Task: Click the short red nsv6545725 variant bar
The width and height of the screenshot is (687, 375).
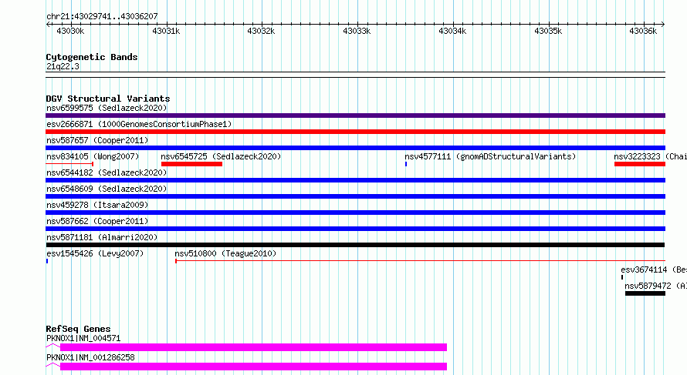Action: tap(192, 164)
